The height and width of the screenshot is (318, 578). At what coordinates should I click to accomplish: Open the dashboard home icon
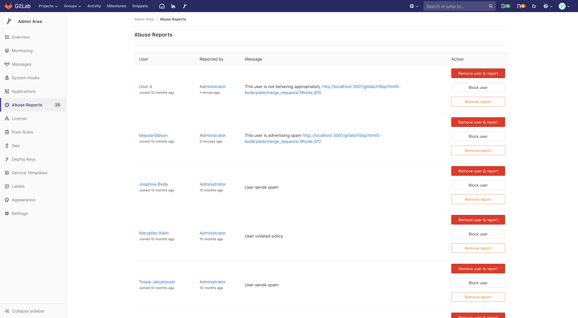point(162,6)
